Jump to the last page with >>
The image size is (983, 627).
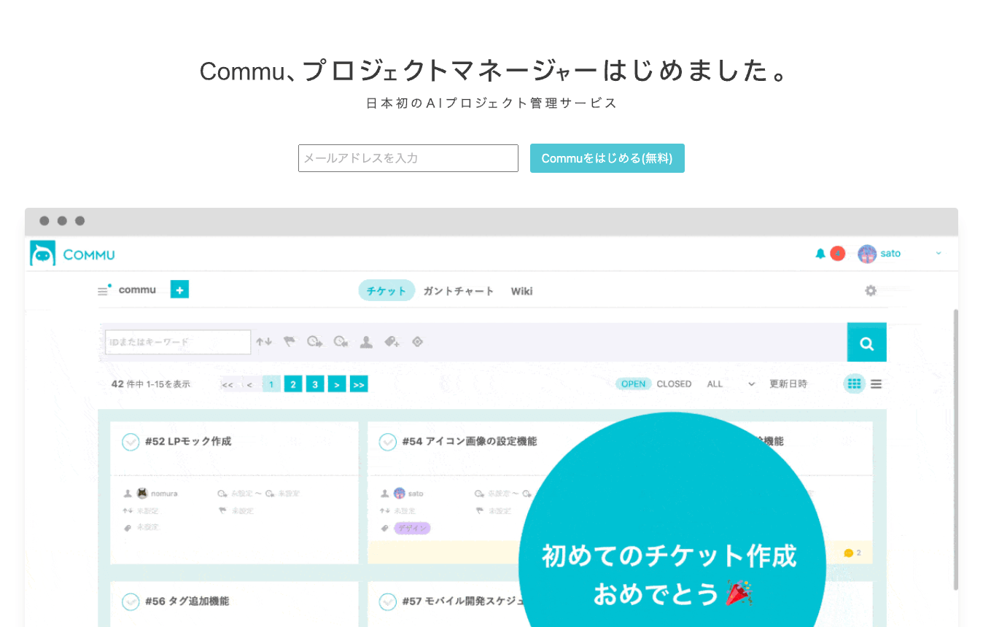(359, 384)
